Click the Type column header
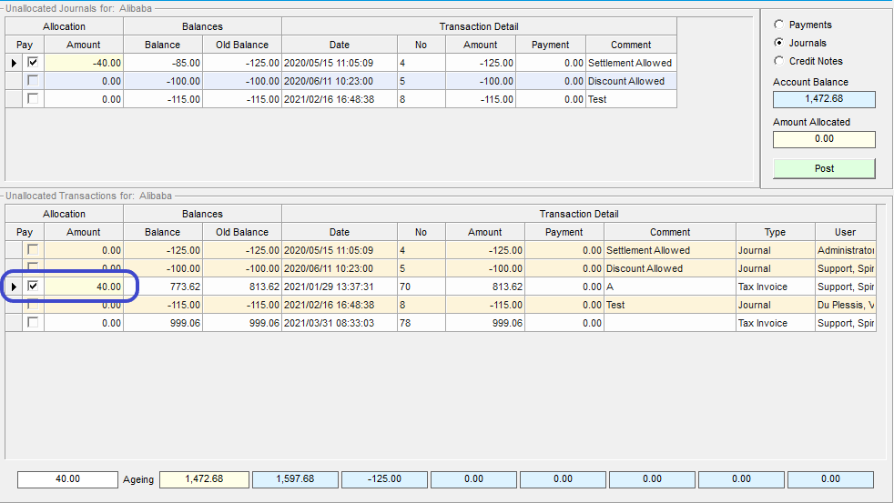Screen dimensions: 894x503 (x=776, y=232)
